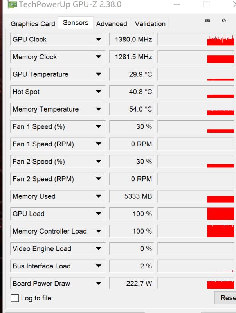
Task: Enable Log to file checkbox
Action: click(15, 298)
